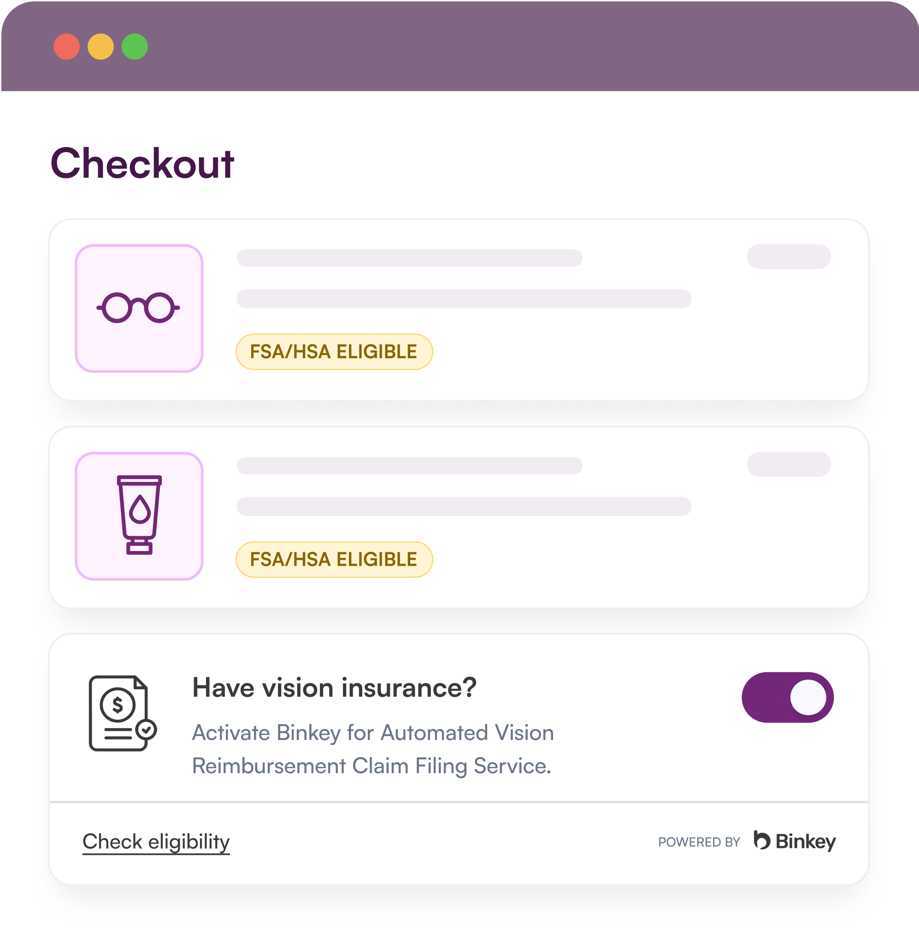The height and width of the screenshot is (947, 919).
Task: Open the Check eligibility link
Action: (156, 842)
